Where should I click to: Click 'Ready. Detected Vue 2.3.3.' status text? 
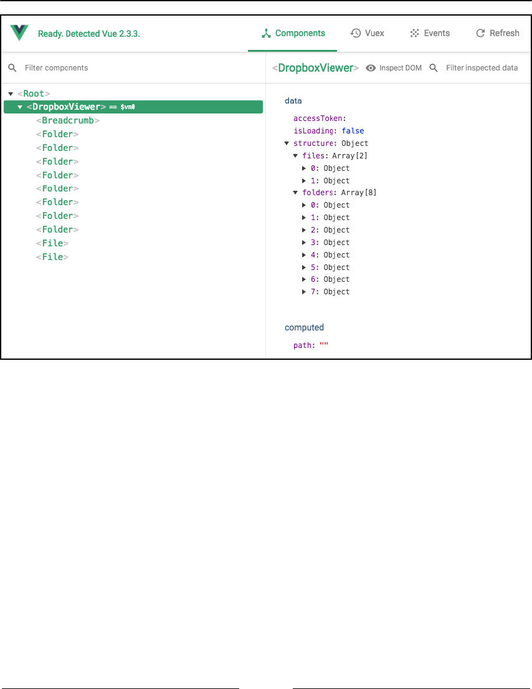(x=89, y=34)
